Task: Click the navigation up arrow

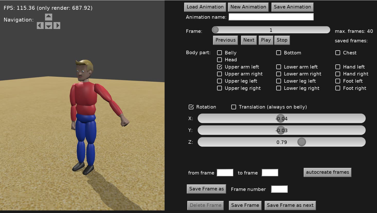Action: point(48,17)
